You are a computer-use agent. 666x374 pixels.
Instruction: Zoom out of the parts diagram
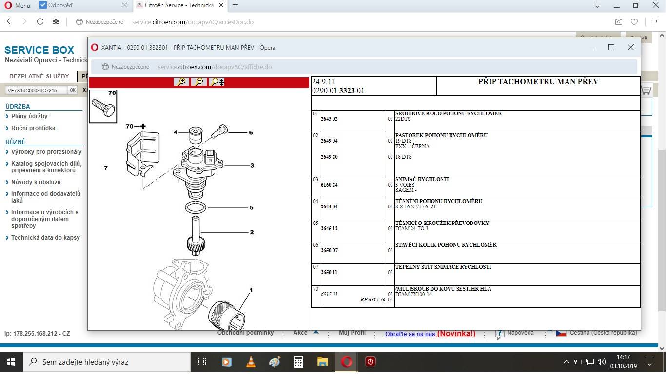pos(199,82)
